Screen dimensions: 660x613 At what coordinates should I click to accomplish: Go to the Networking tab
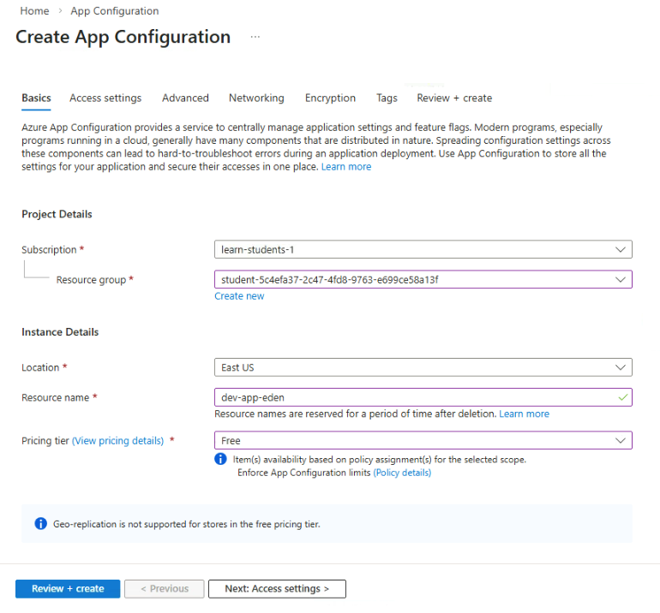(256, 98)
